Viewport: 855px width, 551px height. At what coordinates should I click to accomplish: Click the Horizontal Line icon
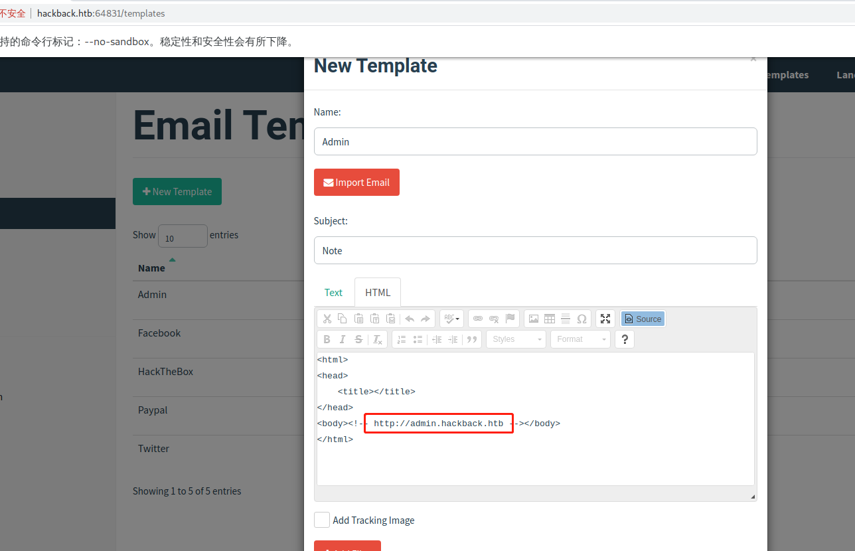566,319
